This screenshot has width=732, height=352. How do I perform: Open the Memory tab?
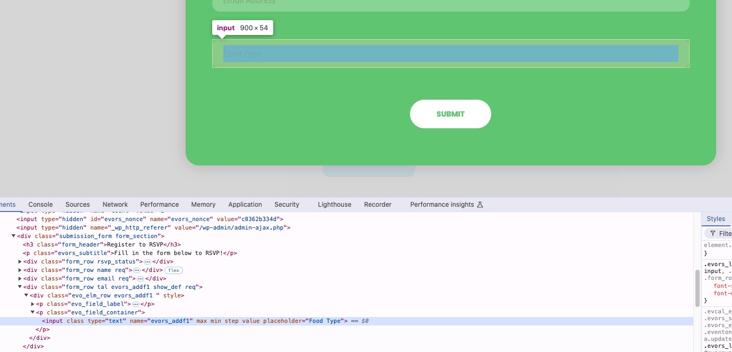[203, 205]
